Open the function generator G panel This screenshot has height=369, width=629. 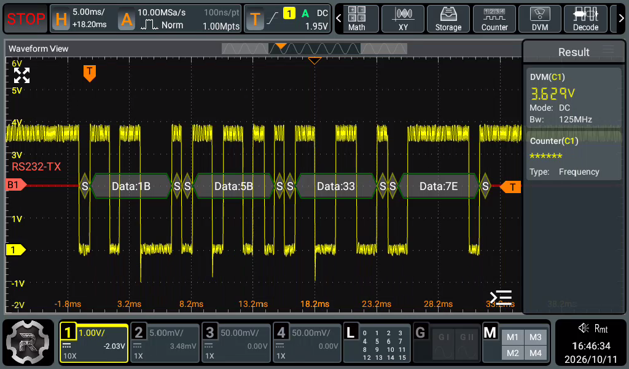(x=447, y=343)
